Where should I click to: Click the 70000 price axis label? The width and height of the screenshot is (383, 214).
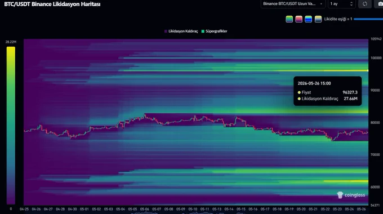click(x=375, y=155)
